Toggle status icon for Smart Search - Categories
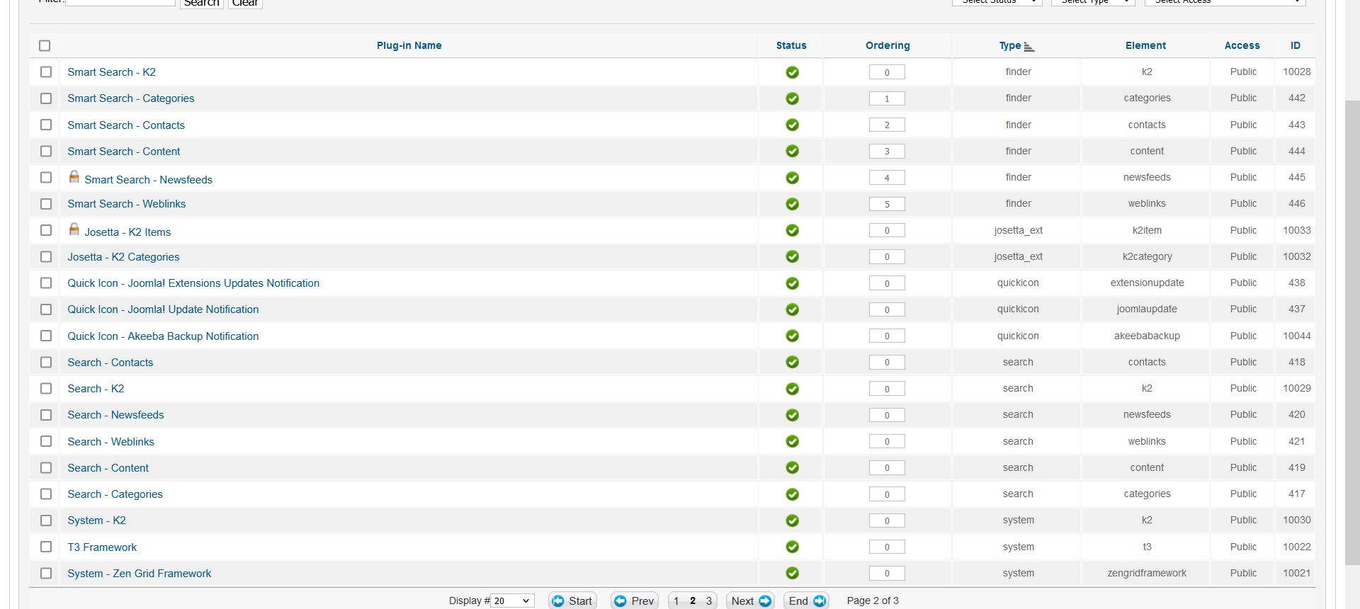This screenshot has width=1360, height=609. pos(792,98)
